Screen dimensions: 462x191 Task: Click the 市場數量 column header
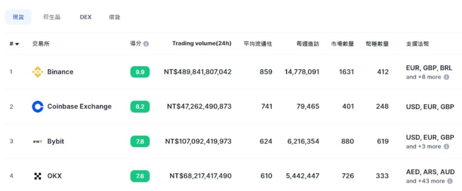tap(342, 44)
